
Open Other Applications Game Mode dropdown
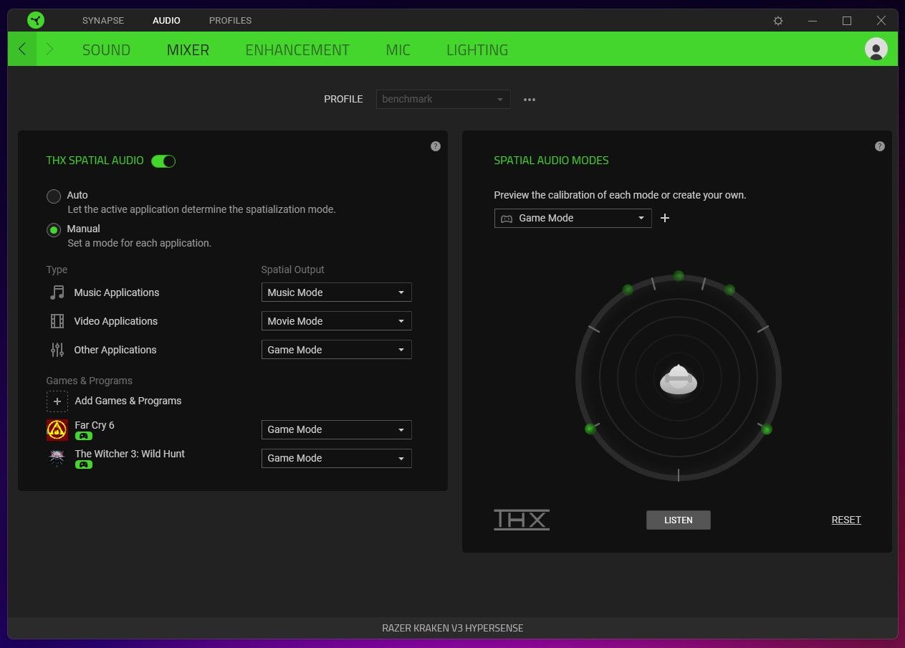pos(337,350)
